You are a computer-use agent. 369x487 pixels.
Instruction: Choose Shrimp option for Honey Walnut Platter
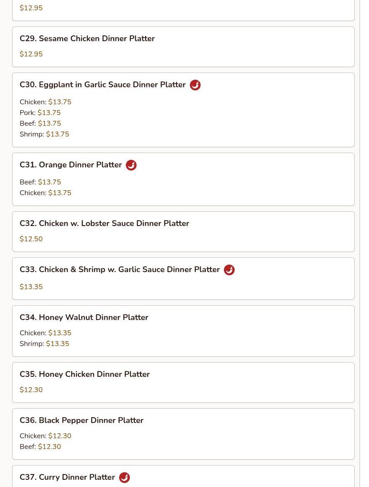click(44, 343)
